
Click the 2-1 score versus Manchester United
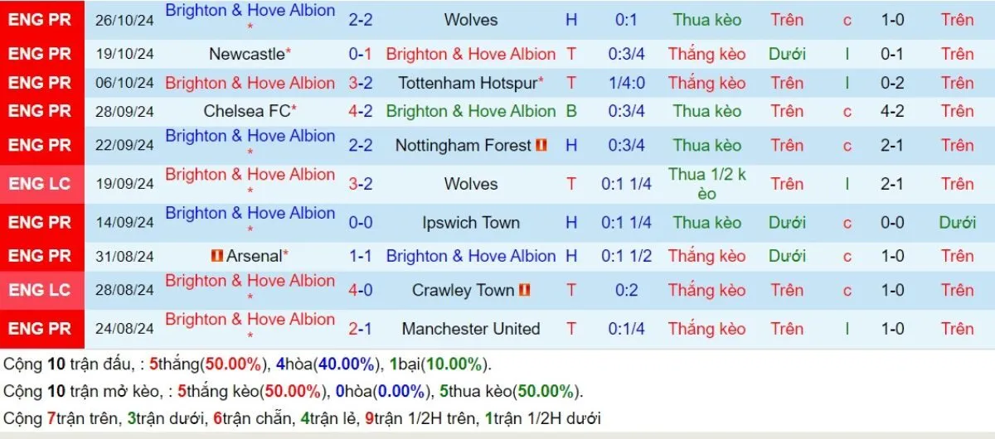tap(360, 329)
